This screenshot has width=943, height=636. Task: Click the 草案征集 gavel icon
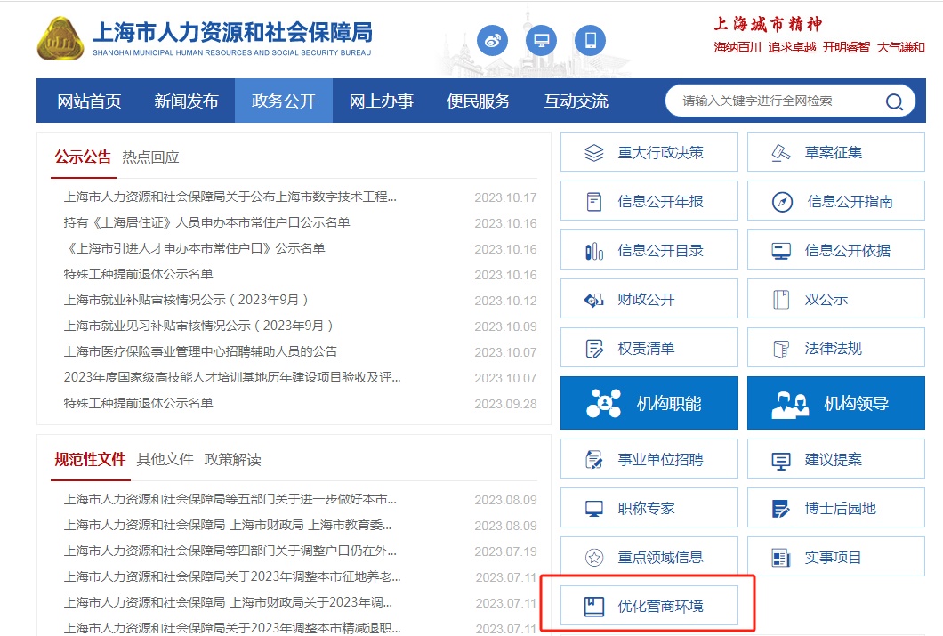coord(781,153)
